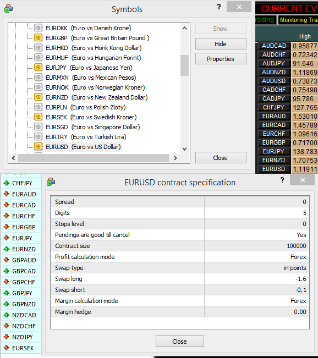
Task: Click the Contract size value 100000
Action: [x=297, y=246]
